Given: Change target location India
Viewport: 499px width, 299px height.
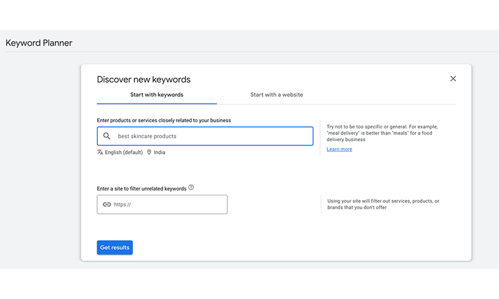Looking at the screenshot, I should pos(160,152).
